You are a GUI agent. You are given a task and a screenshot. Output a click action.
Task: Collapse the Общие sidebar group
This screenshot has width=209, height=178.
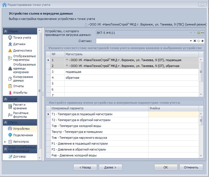[5, 31]
